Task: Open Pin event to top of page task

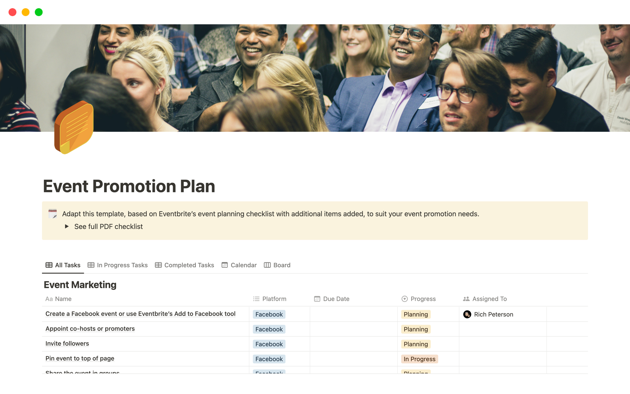Action: tap(80, 359)
